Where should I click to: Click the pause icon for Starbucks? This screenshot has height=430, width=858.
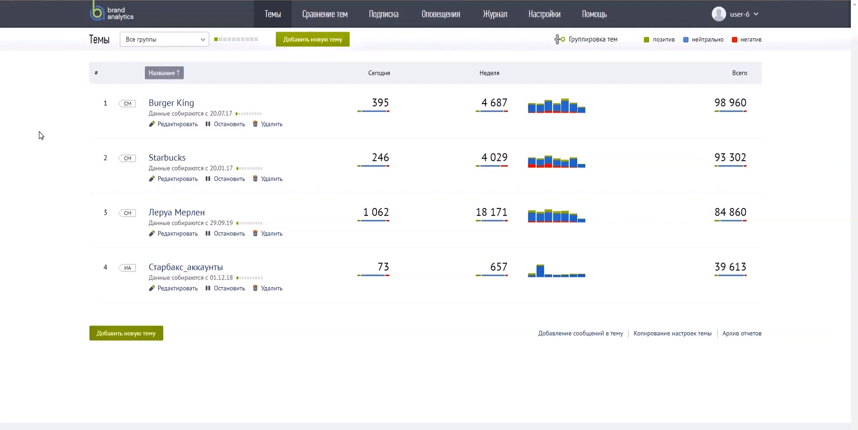tap(208, 179)
